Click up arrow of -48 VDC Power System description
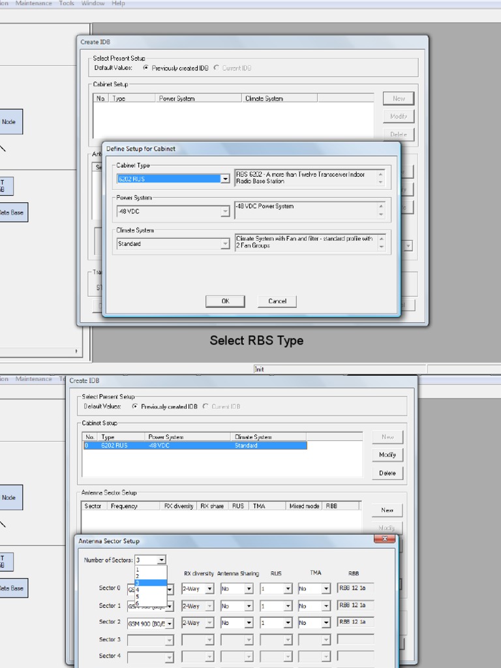The height and width of the screenshot is (668, 501). (381, 206)
